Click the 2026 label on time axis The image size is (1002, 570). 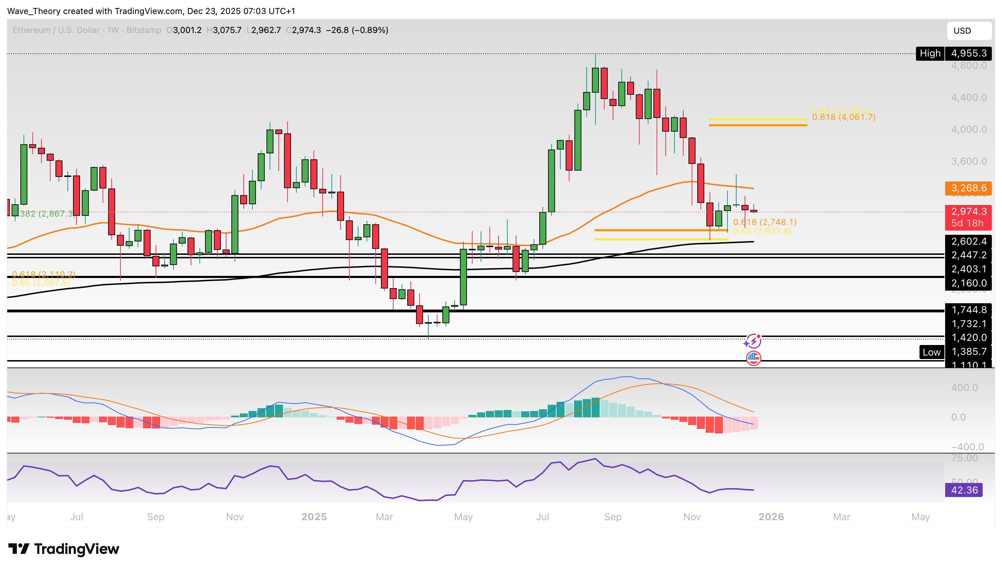pos(771,517)
